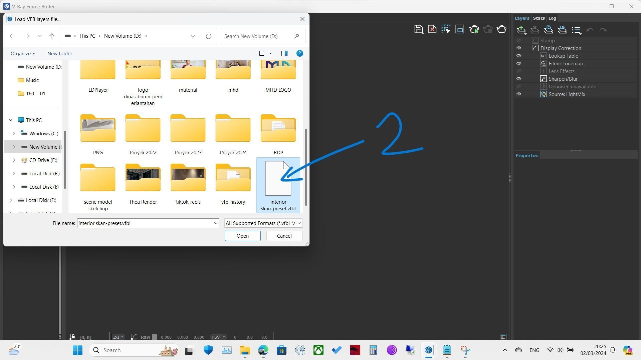Expand the Windows (C:) drive tree node
This screenshot has width=641, height=360.
14,134
